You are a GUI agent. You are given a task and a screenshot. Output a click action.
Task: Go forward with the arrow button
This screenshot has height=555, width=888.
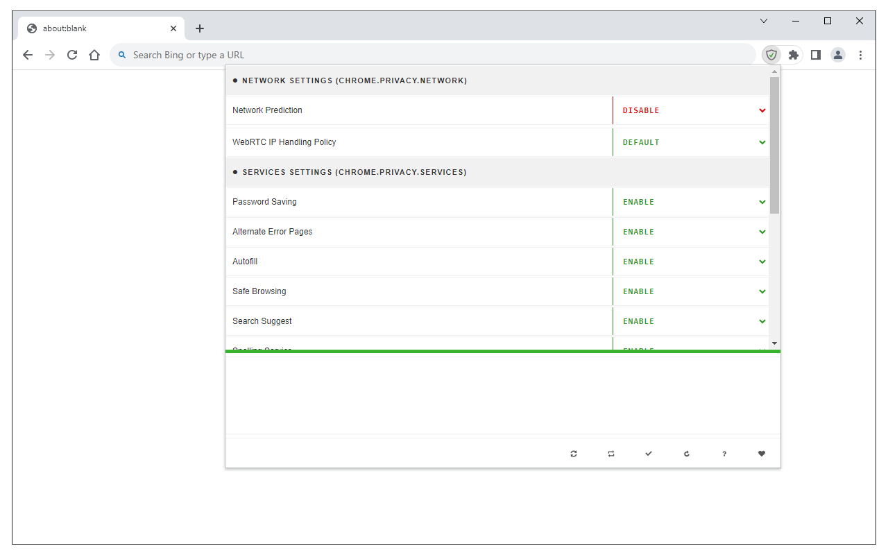pos(50,55)
